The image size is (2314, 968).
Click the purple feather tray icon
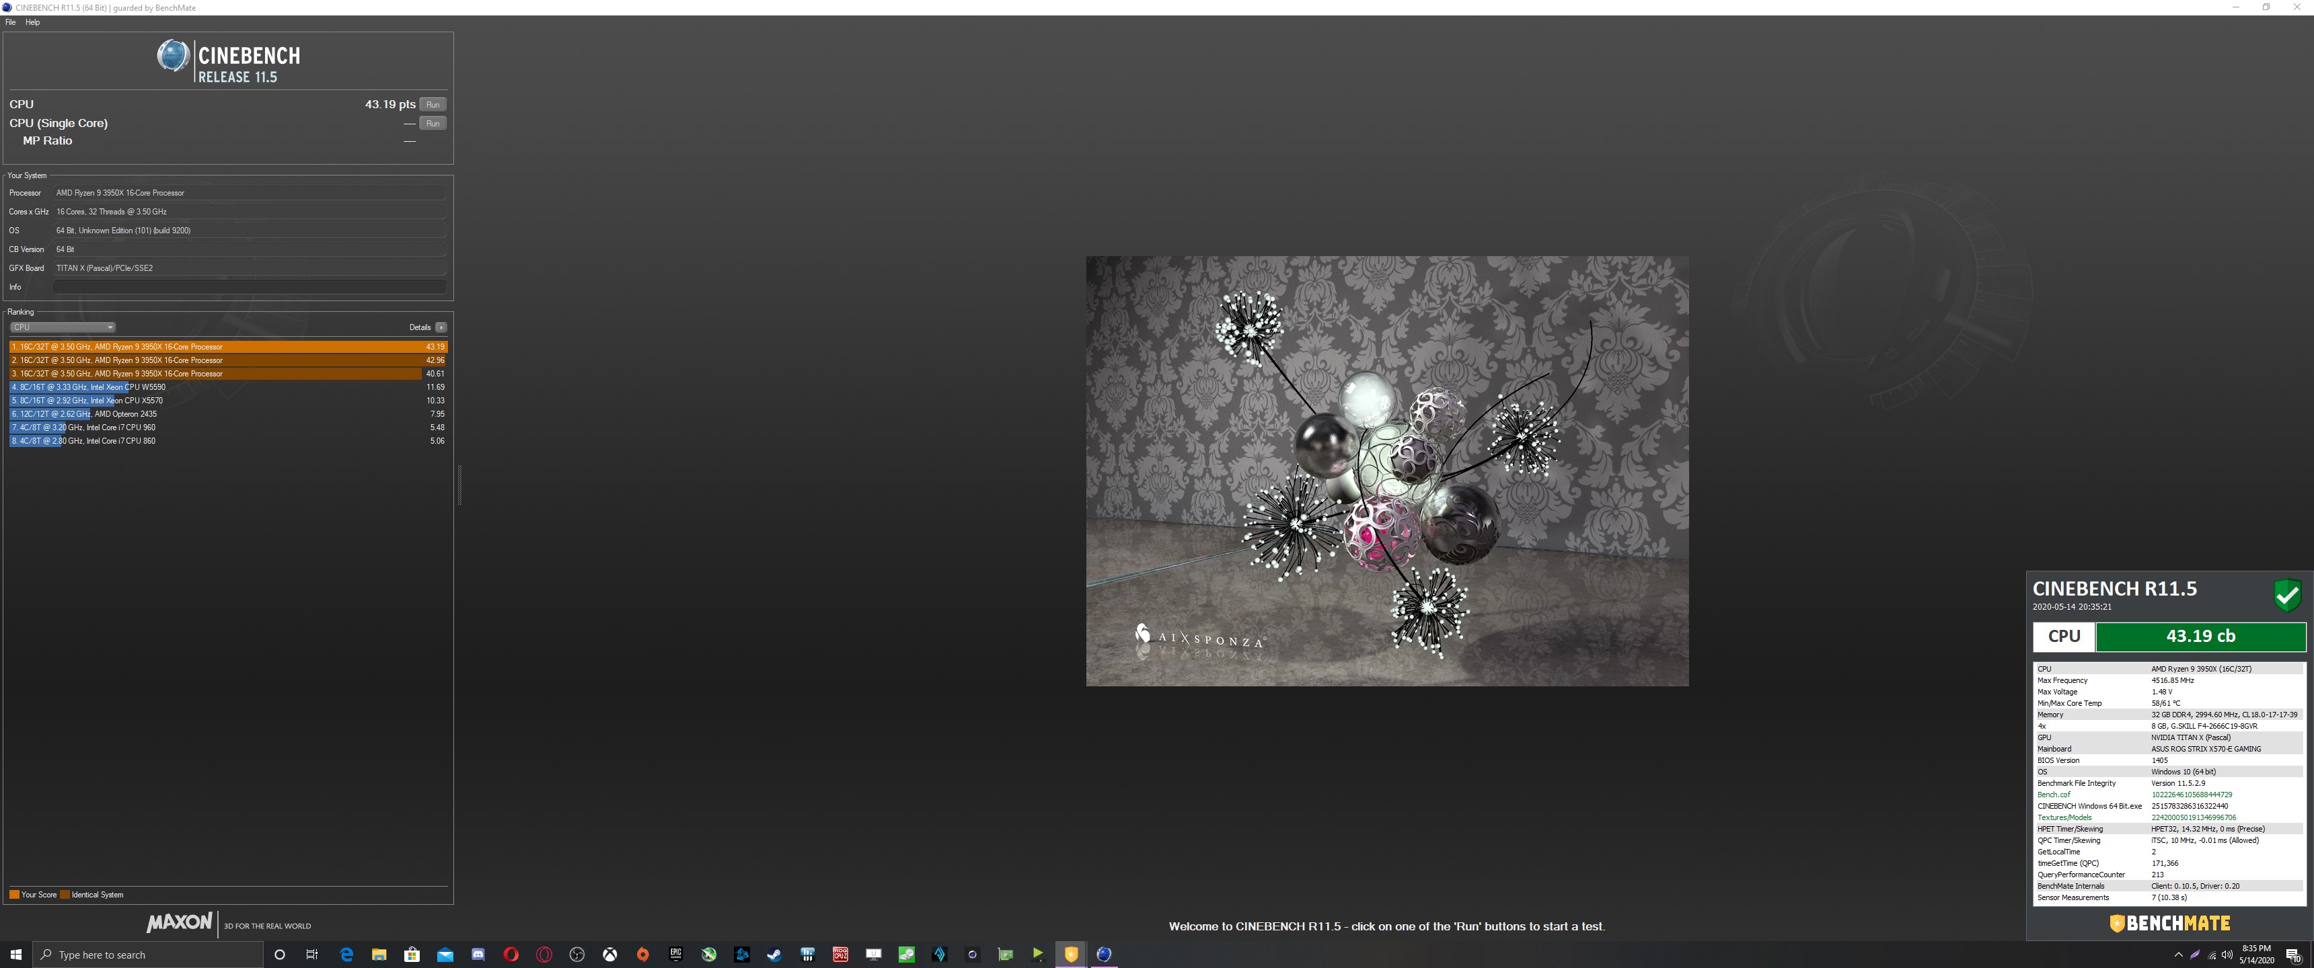click(2194, 955)
